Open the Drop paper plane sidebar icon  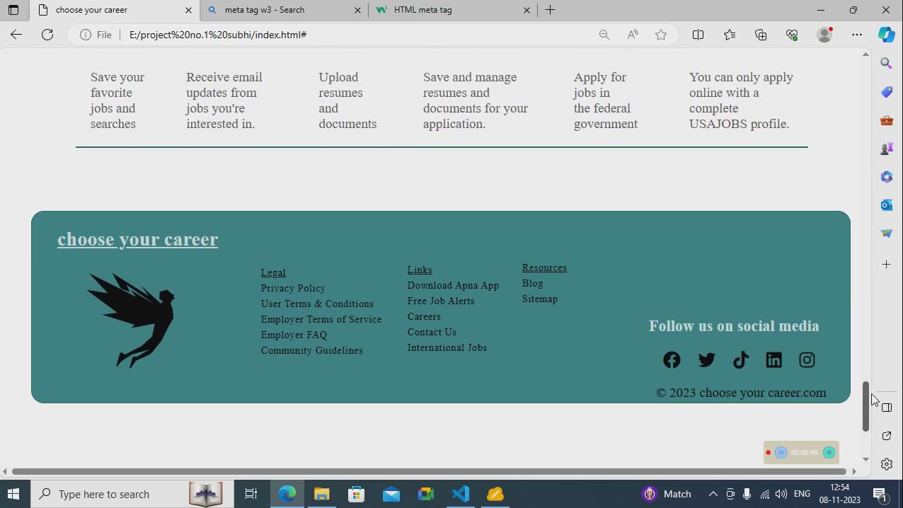886,233
